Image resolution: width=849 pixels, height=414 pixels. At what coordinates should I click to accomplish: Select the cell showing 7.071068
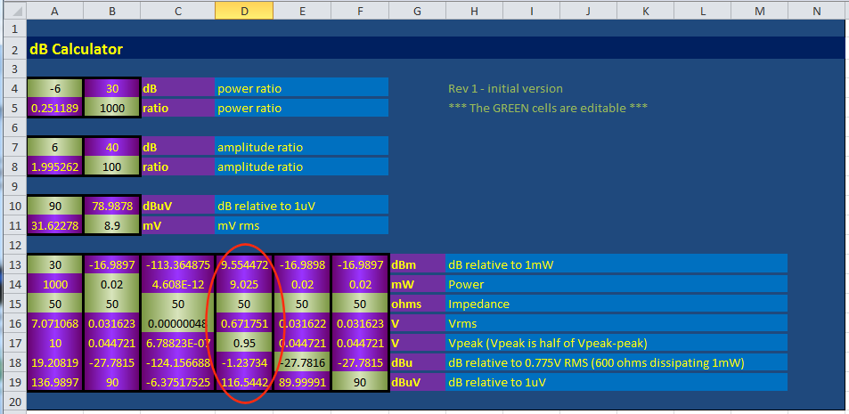click(54, 323)
